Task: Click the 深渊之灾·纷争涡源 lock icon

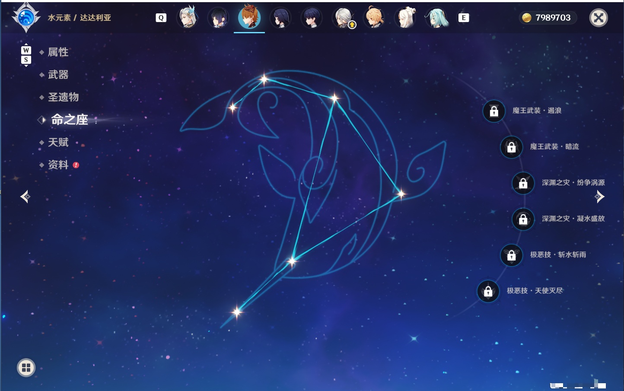Action: 523,183
